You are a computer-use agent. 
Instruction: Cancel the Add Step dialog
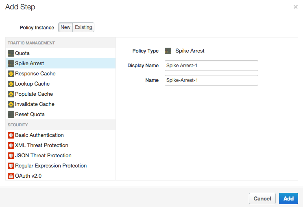tap(262, 198)
